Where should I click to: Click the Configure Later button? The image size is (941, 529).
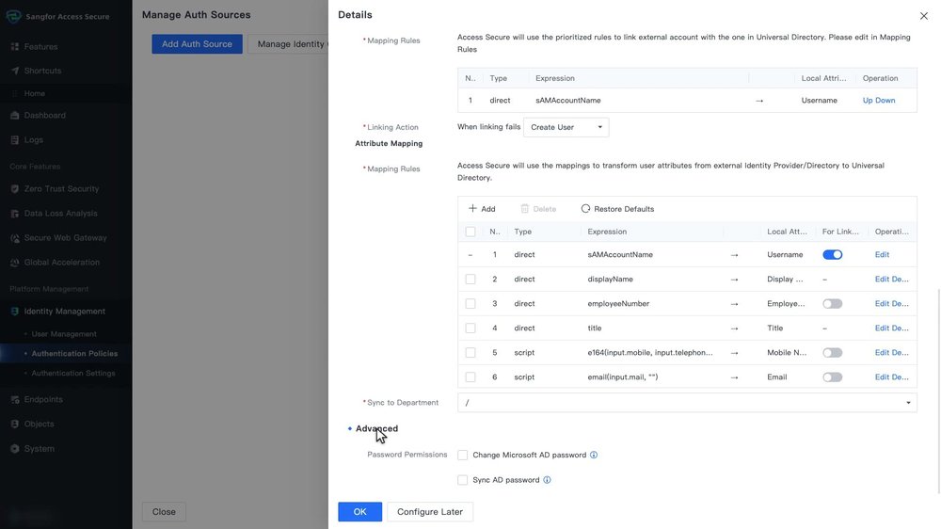click(x=430, y=512)
